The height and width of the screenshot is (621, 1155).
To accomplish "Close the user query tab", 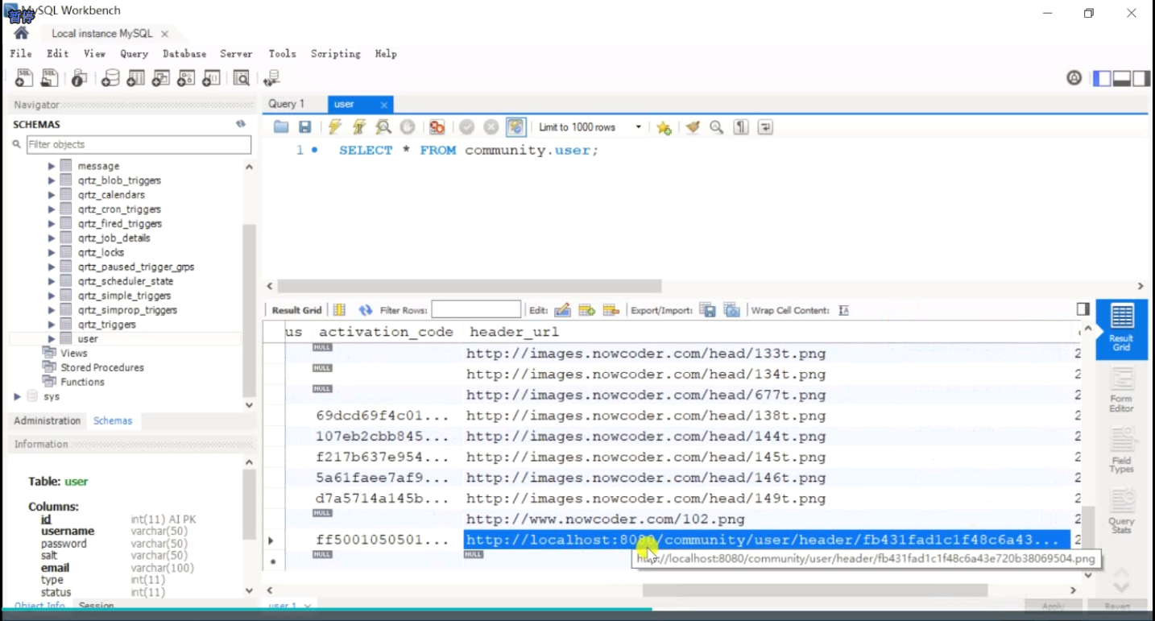I will tap(384, 105).
